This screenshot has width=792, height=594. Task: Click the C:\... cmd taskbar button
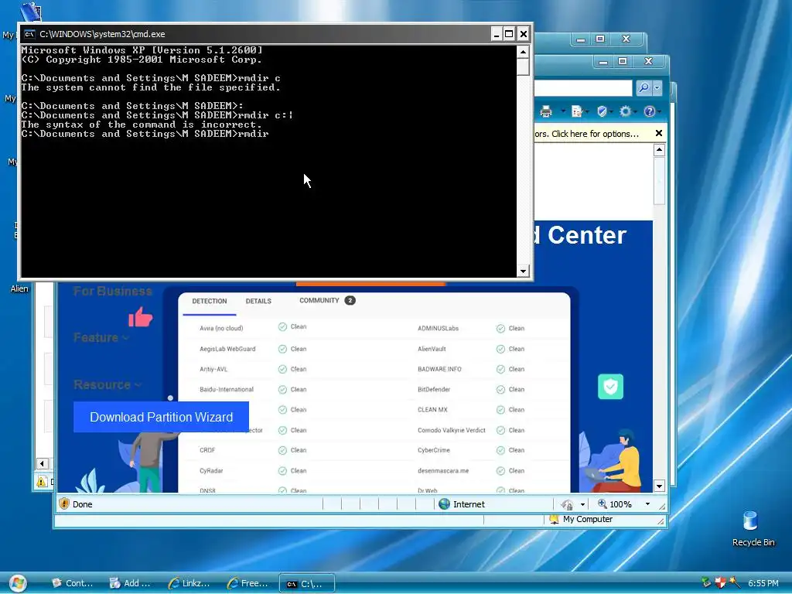point(306,583)
